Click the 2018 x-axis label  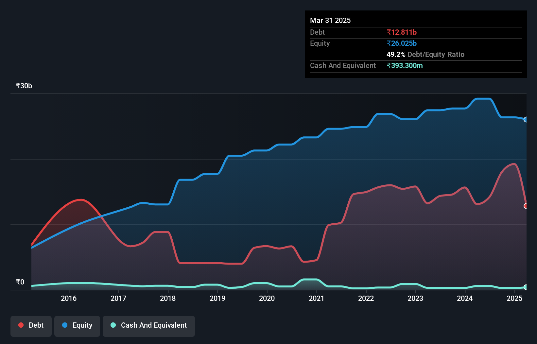[168, 298]
